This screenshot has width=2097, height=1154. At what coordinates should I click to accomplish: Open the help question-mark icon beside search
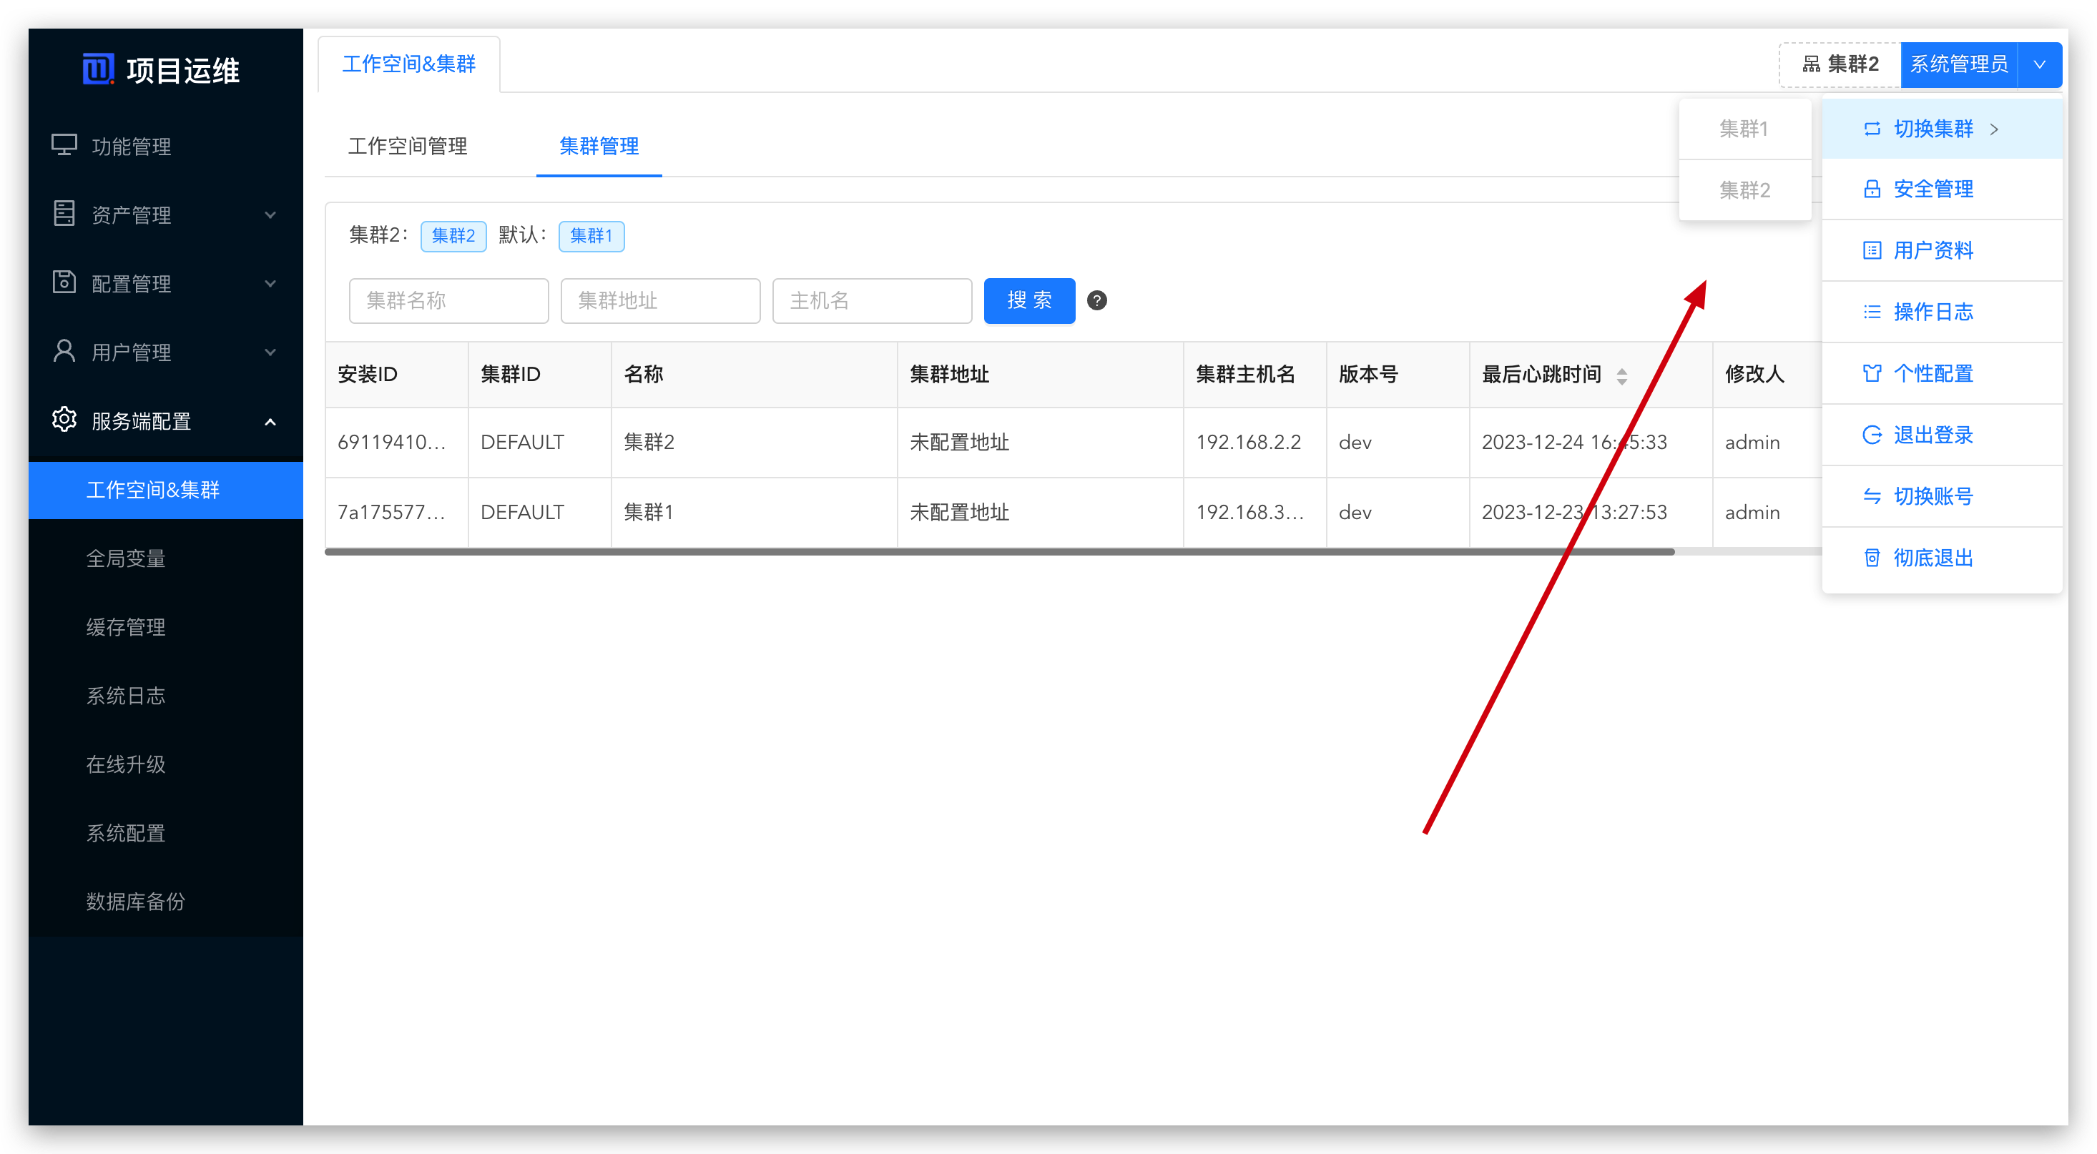tap(1096, 300)
